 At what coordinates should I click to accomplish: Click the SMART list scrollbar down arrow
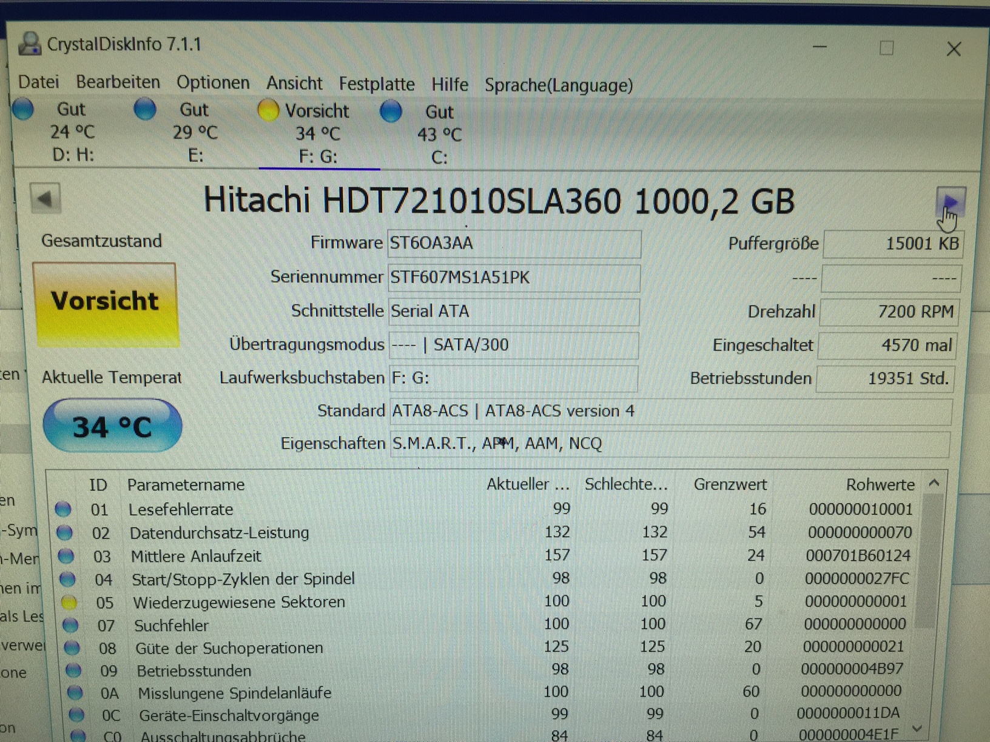point(917,728)
